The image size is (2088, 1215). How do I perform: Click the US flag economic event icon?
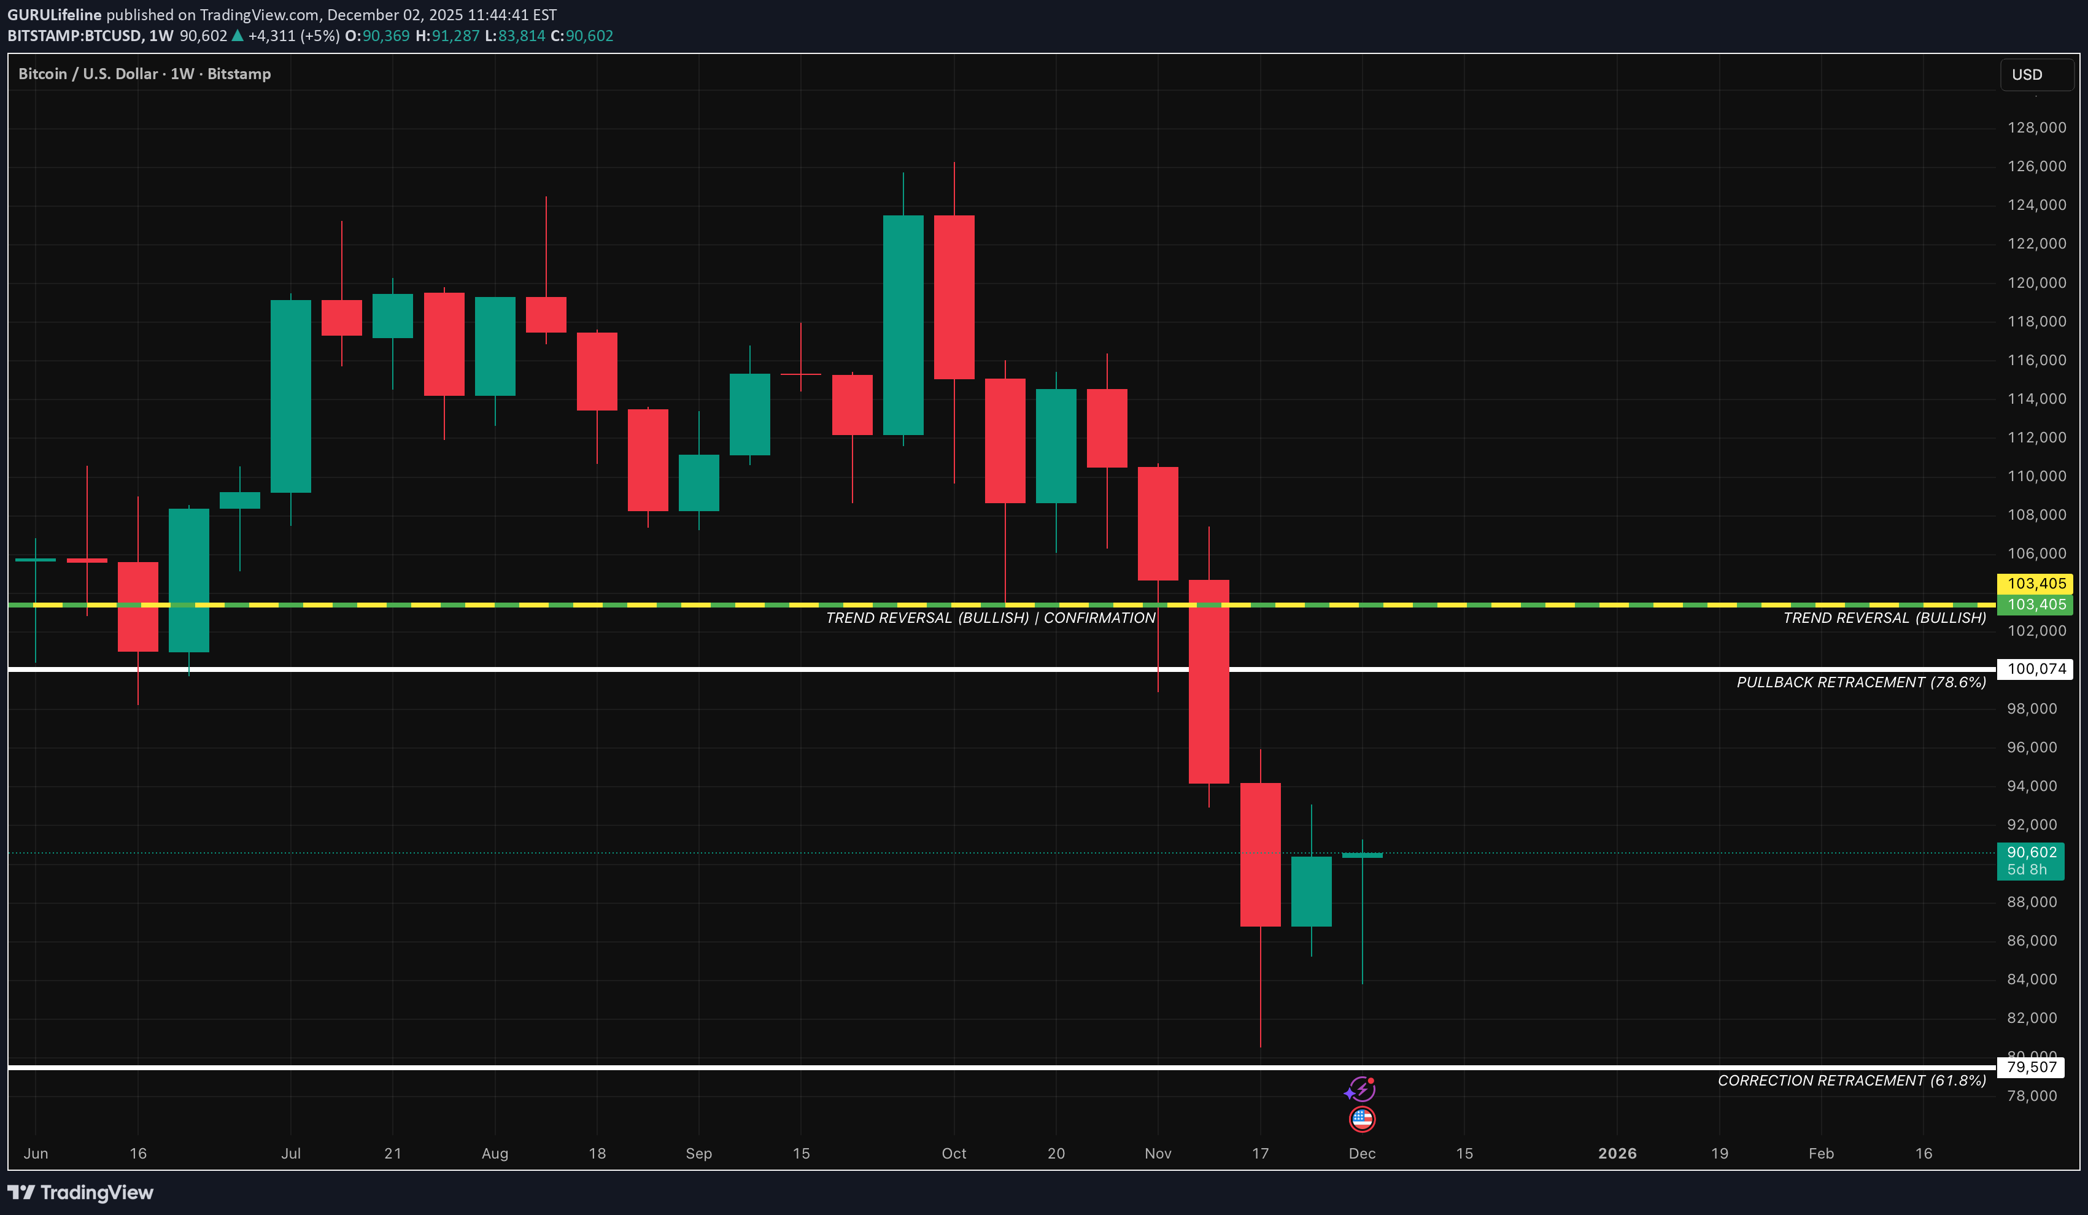point(1362,1119)
